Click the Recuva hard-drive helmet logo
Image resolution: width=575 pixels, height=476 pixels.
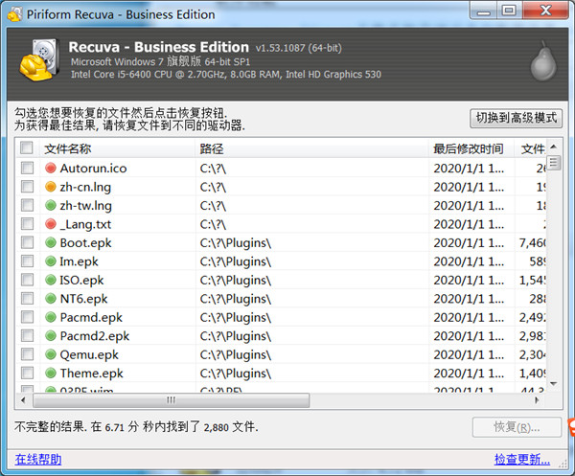click(x=39, y=60)
